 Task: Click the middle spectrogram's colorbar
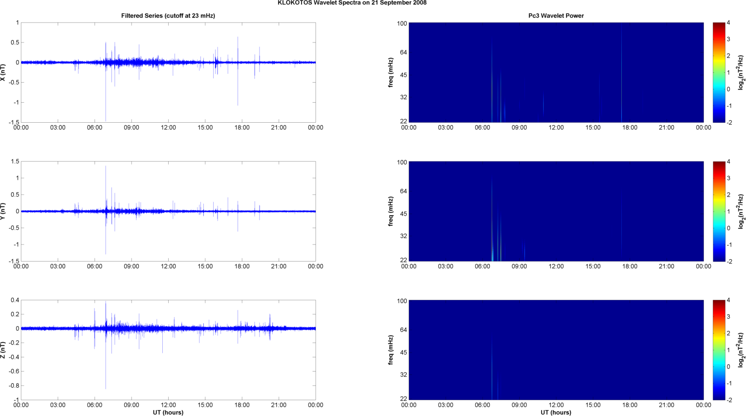pos(718,211)
